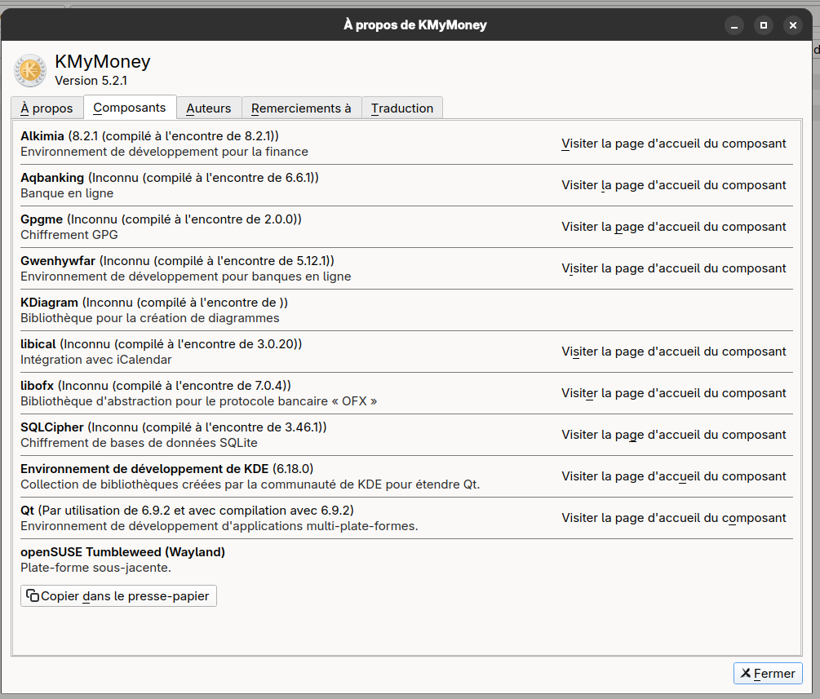
Task: Close dialog using the title bar X
Action: (x=793, y=25)
